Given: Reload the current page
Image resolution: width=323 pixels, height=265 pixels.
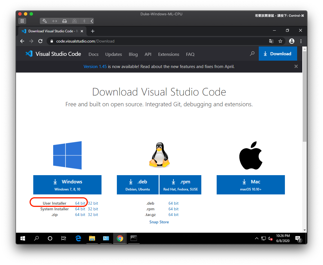Looking at the screenshot, I should tap(40, 41).
